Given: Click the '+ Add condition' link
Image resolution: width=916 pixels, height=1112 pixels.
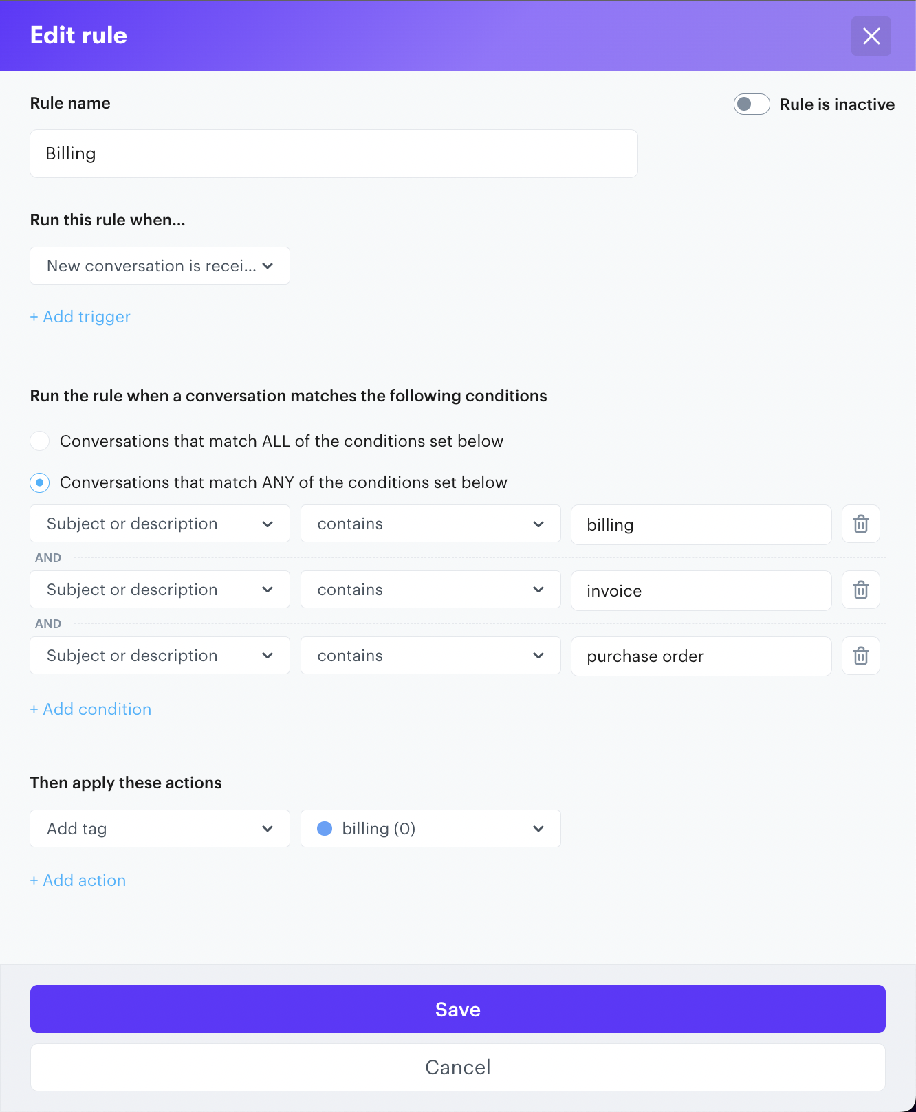Looking at the screenshot, I should pos(91,709).
